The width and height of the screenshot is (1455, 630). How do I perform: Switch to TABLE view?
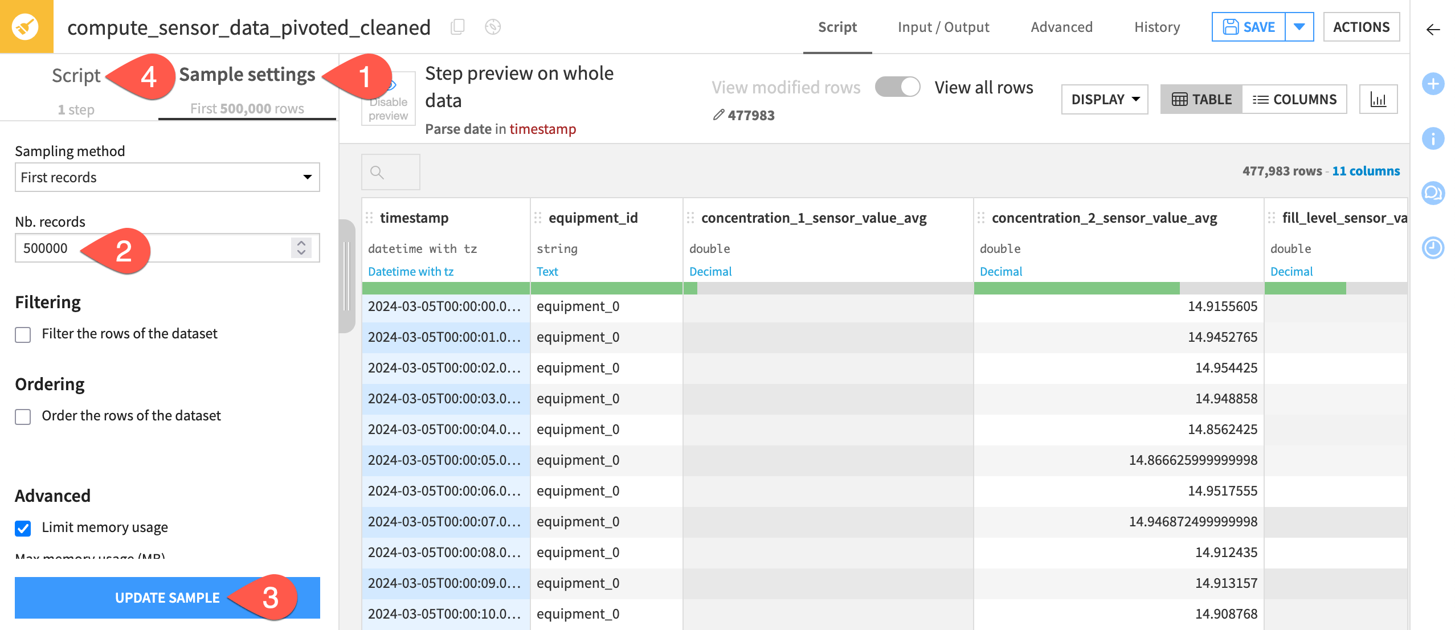click(1201, 100)
